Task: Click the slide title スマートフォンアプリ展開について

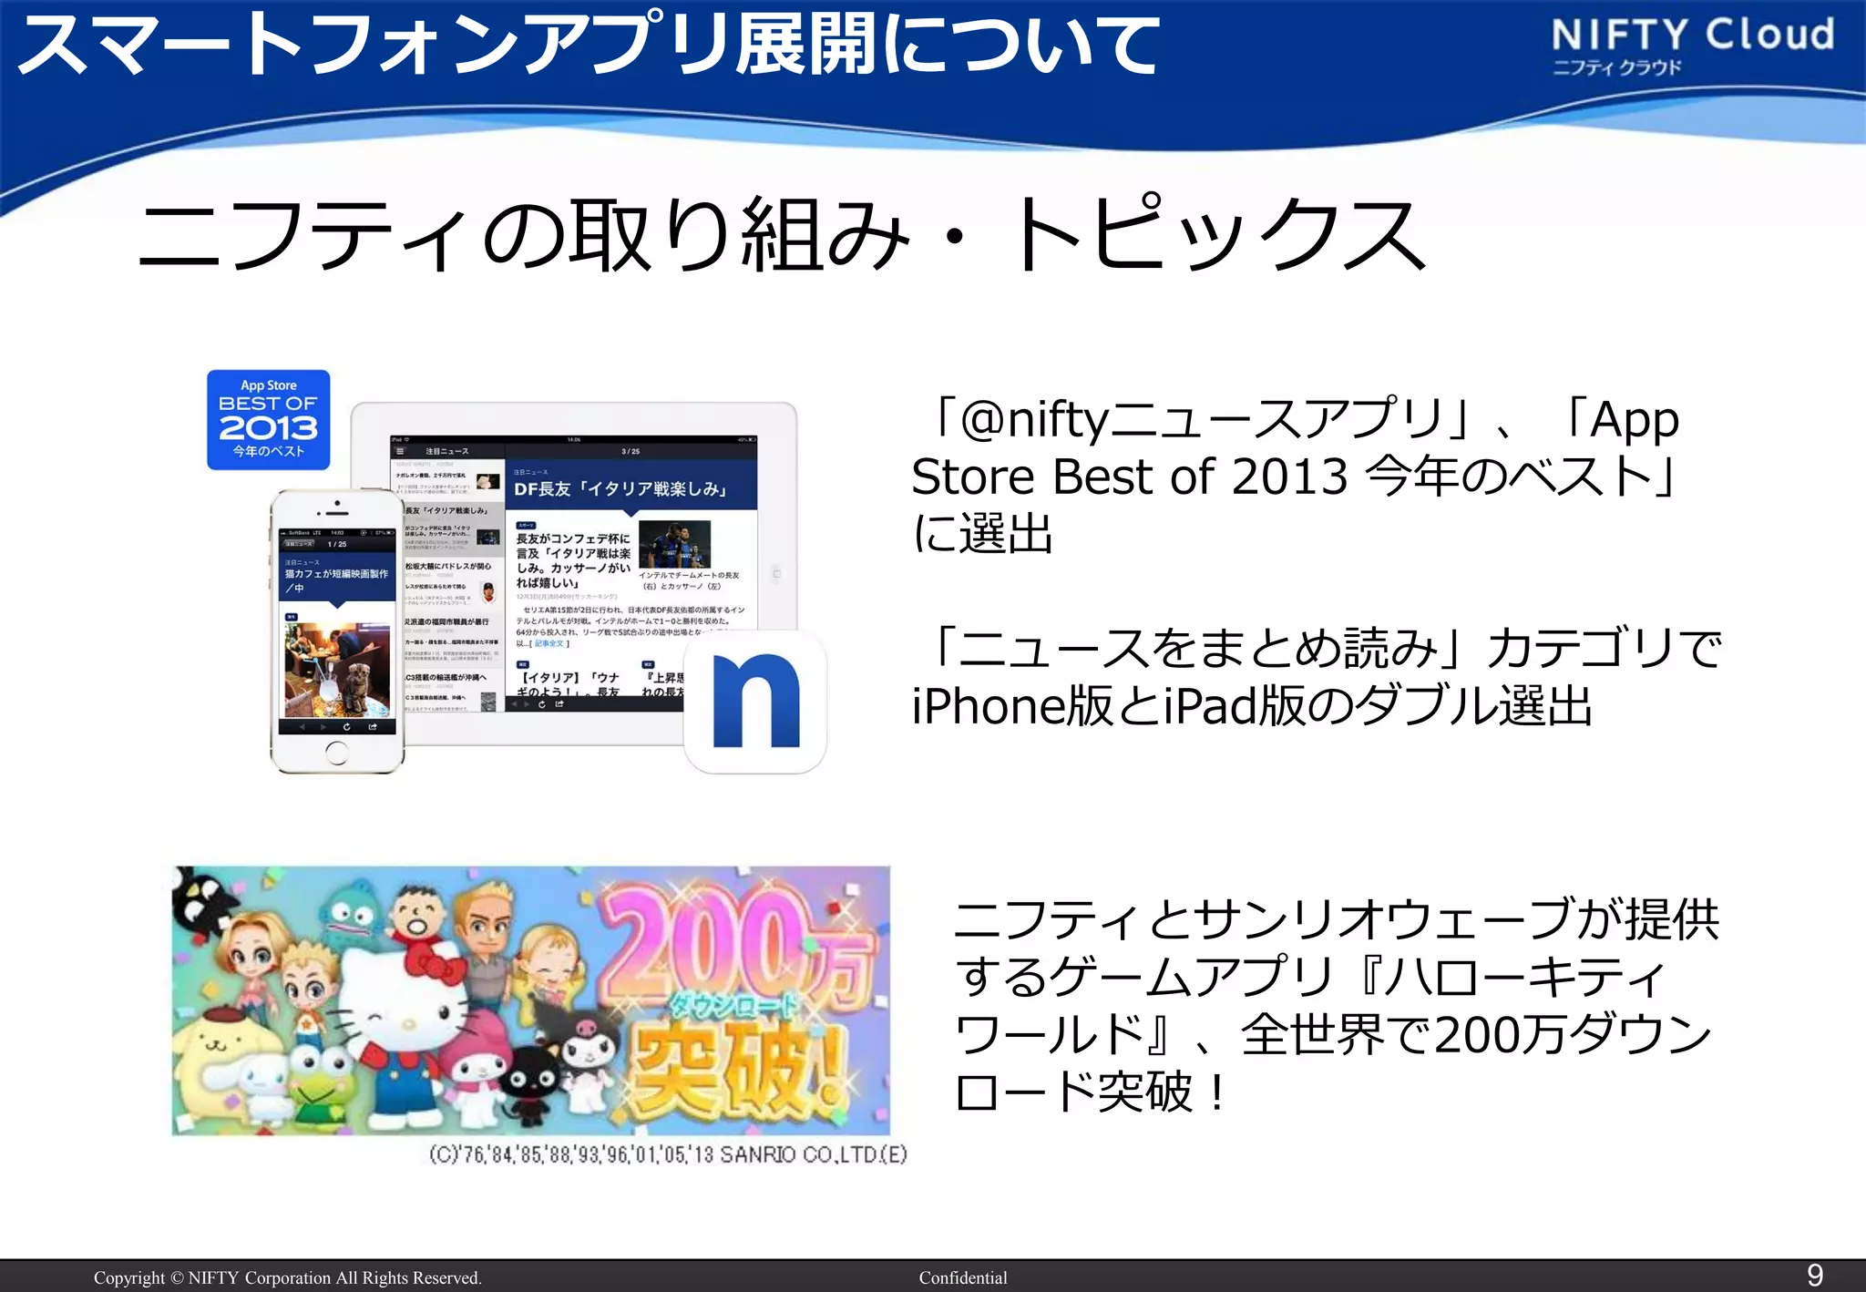Action: [588, 46]
